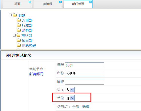Open the 人事部 department node
Viewport: 141px width, 111px height.
(27, 20)
